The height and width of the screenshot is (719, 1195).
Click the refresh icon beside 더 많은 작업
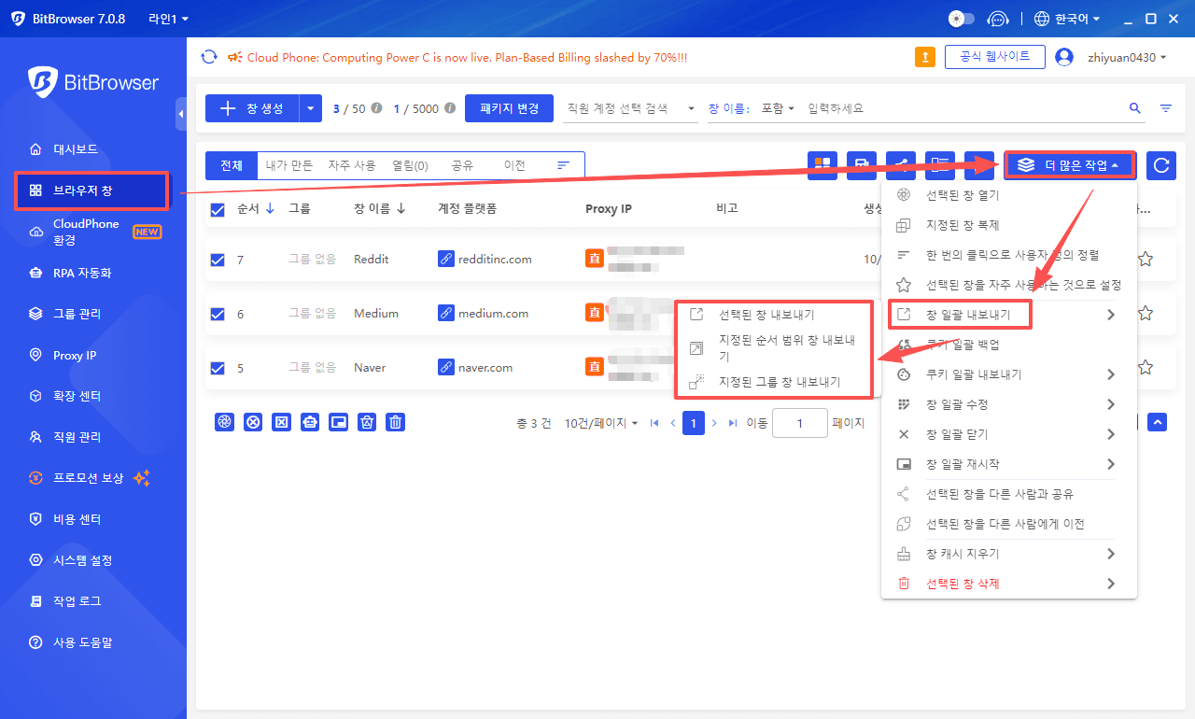point(1160,165)
